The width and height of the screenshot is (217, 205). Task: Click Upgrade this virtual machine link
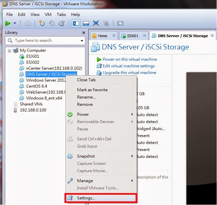click(x=129, y=73)
